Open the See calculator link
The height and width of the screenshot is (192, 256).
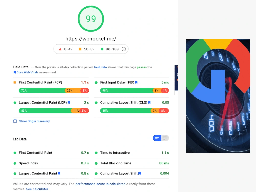click(37, 189)
